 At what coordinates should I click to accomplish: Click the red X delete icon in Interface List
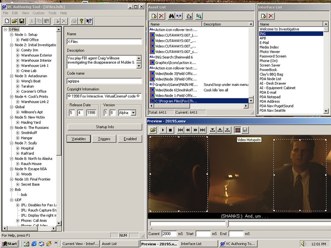click(x=271, y=16)
